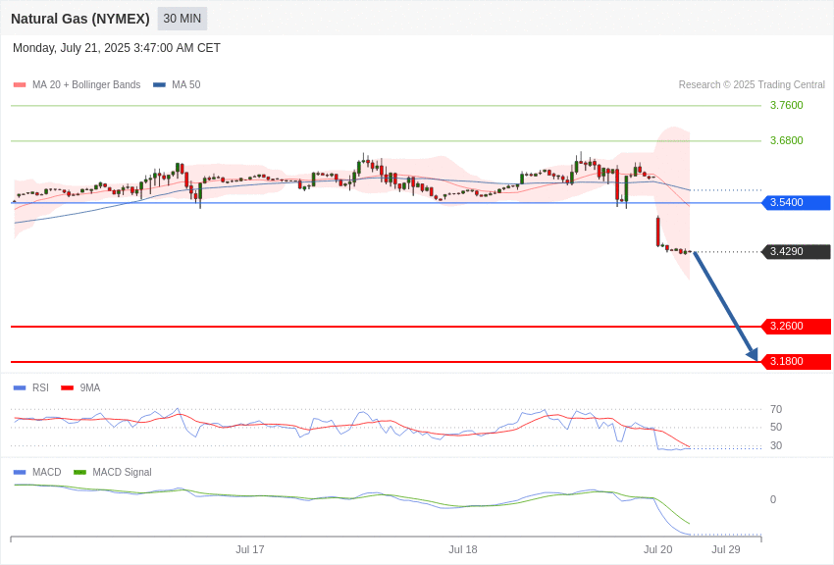The height and width of the screenshot is (565, 834).
Task: Click the MA 20 + Bollinger Bands legend swatch
Action: [20, 85]
